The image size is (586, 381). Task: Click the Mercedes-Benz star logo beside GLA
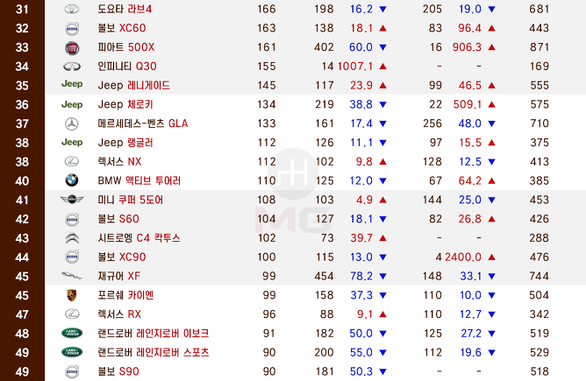[72, 123]
